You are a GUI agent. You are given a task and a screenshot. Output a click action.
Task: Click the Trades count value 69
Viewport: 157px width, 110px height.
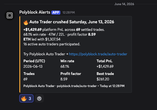[25, 79]
